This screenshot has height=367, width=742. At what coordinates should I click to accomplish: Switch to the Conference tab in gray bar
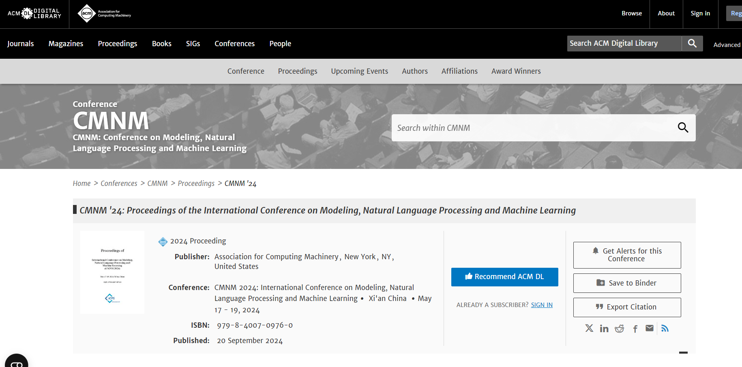[246, 71]
